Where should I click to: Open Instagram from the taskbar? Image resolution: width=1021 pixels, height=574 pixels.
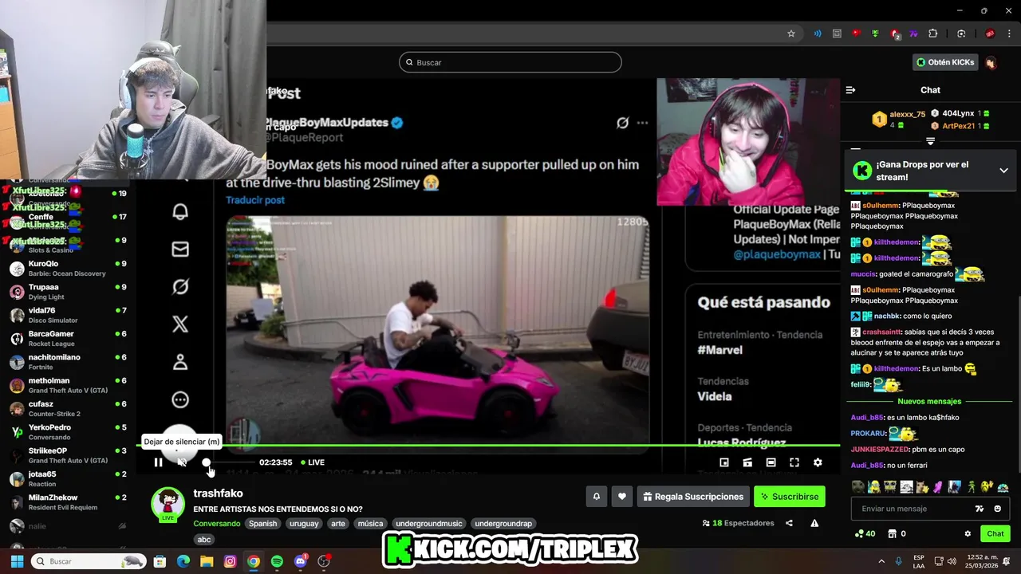(230, 561)
